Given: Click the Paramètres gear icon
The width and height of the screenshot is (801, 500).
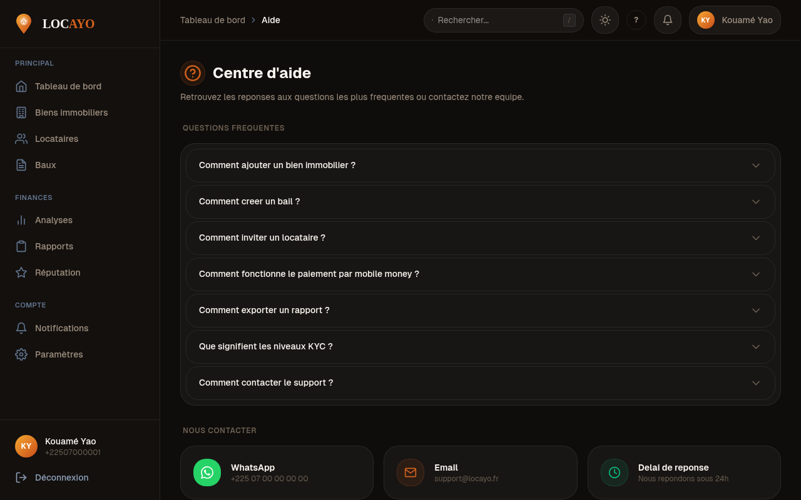Looking at the screenshot, I should (21, 354).
